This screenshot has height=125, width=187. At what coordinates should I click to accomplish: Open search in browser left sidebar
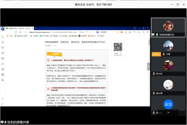[x=3, y=37]
